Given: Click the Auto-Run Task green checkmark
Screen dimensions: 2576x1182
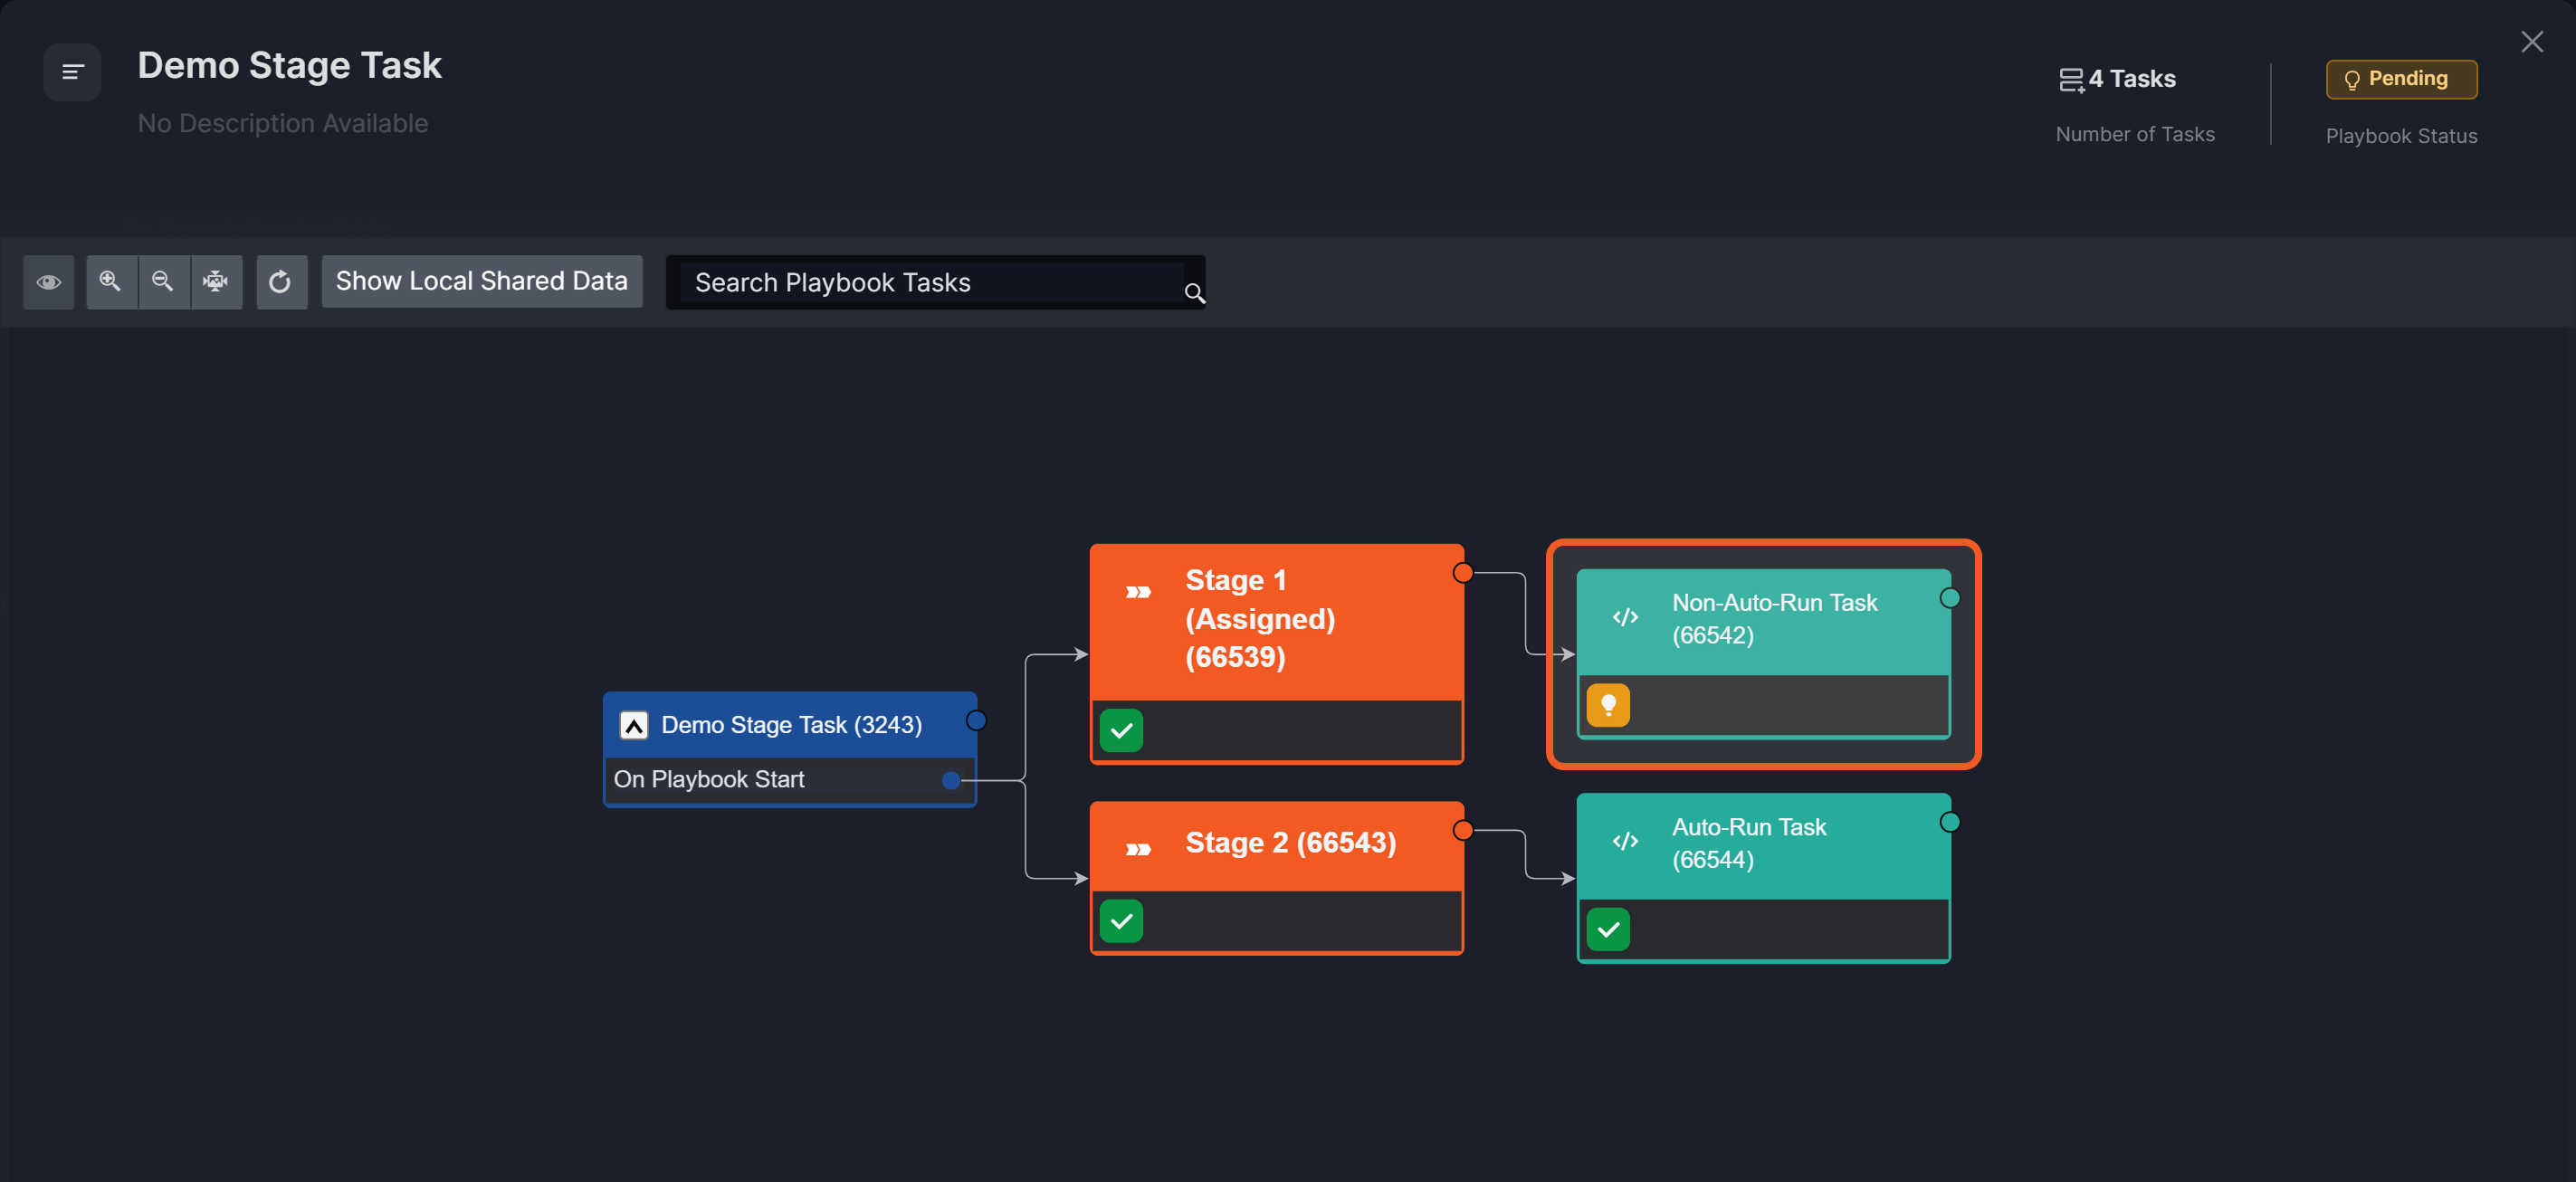Looking at the screenshot, I should tap(1608, 930).
